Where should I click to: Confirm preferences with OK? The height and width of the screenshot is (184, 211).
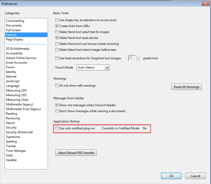click(x=171, y=176)
